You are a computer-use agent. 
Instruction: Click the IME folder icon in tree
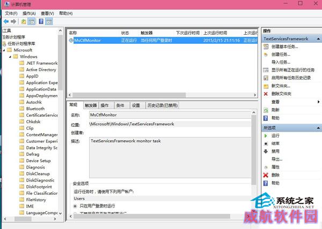[x=22, y=206]
